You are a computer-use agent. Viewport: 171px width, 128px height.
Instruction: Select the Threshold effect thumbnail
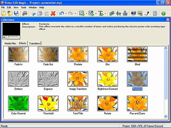[48, 104]
